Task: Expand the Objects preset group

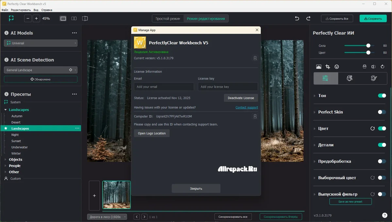Action: (6, 160)
